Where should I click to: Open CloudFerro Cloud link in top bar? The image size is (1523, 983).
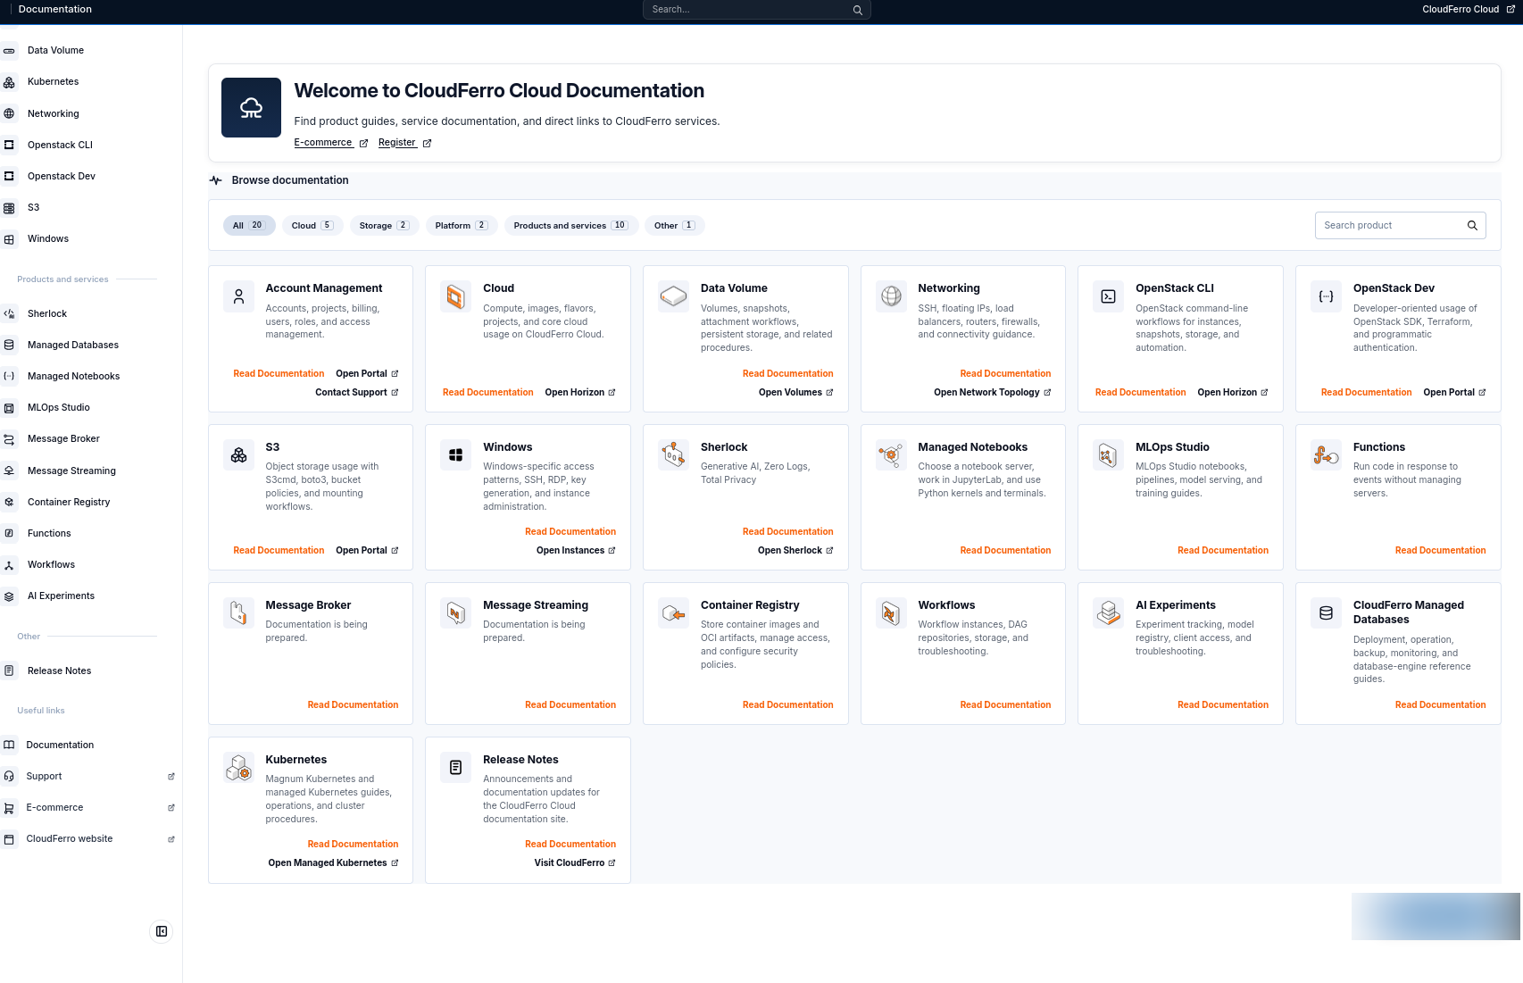coord(1468,10)
